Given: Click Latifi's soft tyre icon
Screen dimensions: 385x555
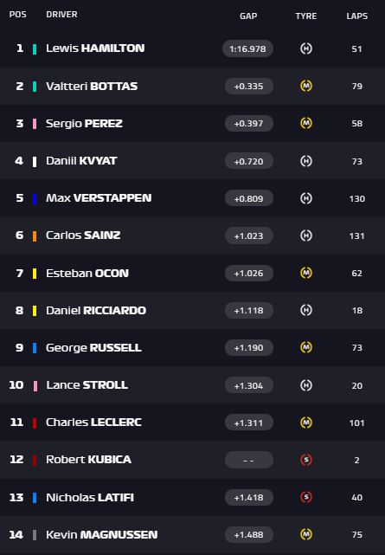Looking at the screenshot, I should (306, 497).
